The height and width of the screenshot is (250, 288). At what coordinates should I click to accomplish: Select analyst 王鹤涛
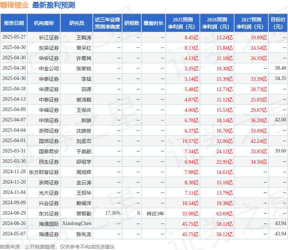[84, 37]
